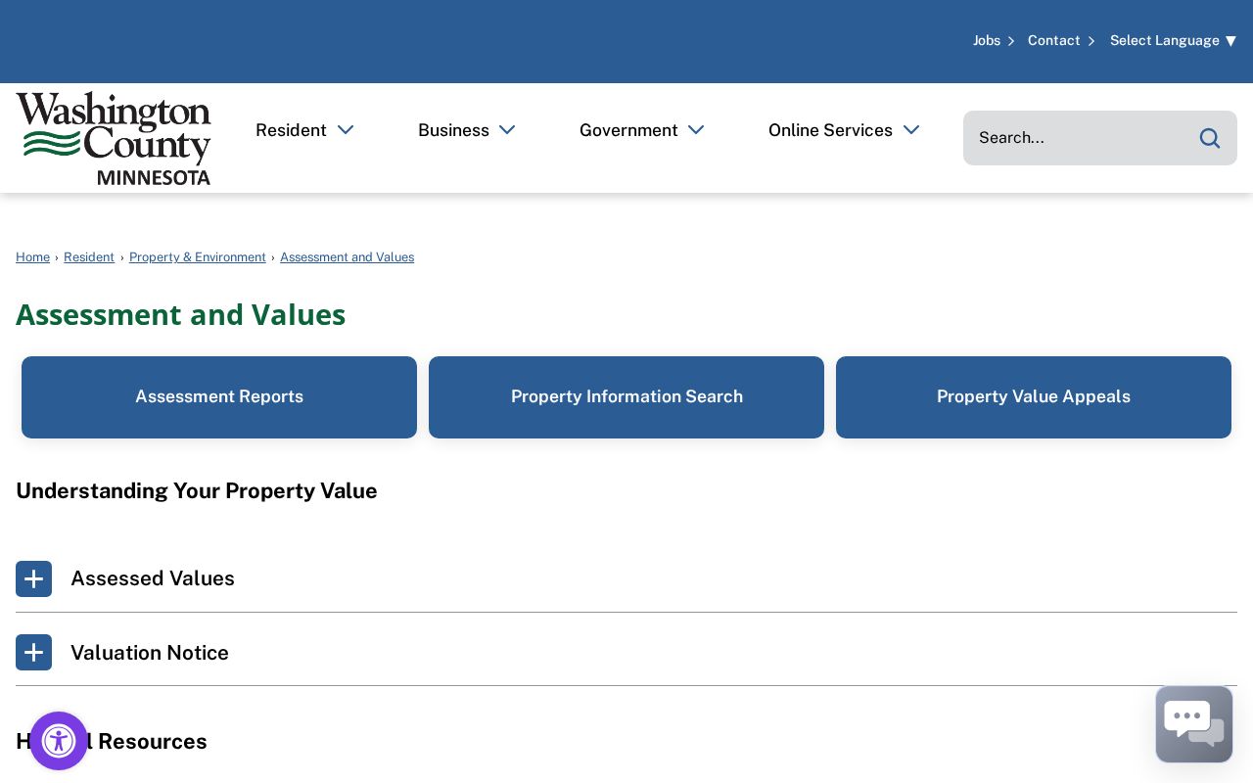Click the Understanding Your Property Value heading

pos(197,491)
